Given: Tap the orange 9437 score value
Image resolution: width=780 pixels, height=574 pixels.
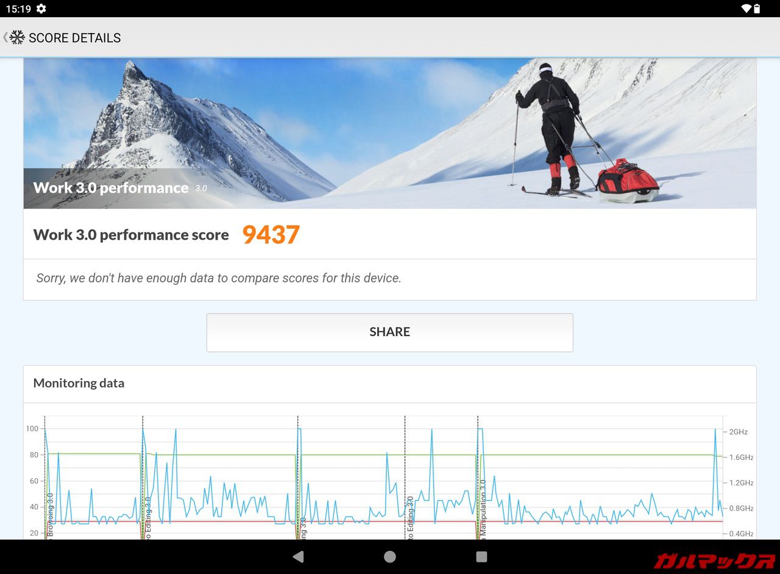Looking at the screenshot, I should [271, 235].
